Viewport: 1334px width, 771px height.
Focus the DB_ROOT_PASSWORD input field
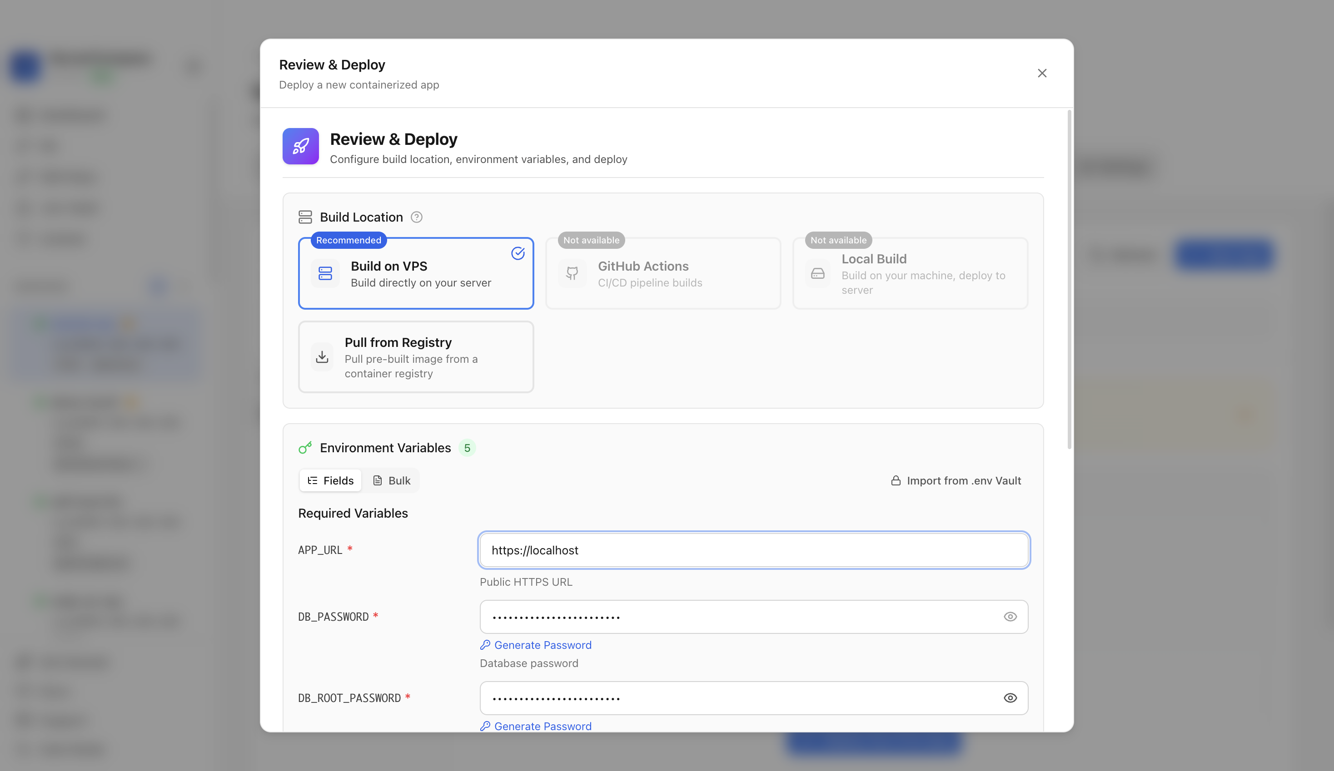tap(754, 698)
